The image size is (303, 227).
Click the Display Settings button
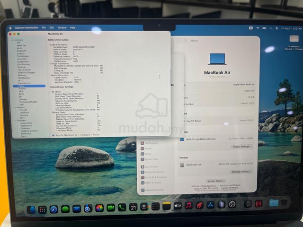click(x=241, y=147)
